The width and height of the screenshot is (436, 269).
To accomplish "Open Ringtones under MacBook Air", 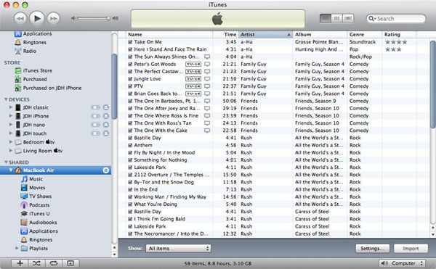I will (x=36, y=239).
